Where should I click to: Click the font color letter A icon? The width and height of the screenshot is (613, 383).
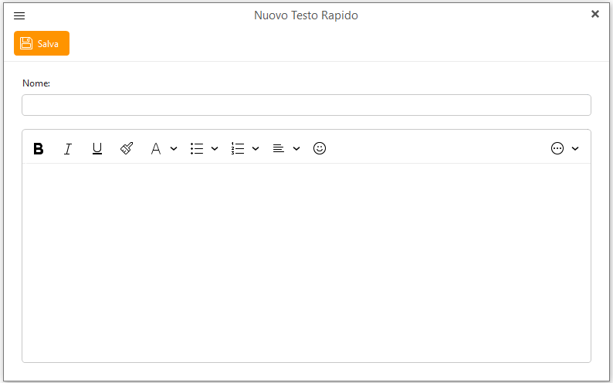tap(155, 149)
